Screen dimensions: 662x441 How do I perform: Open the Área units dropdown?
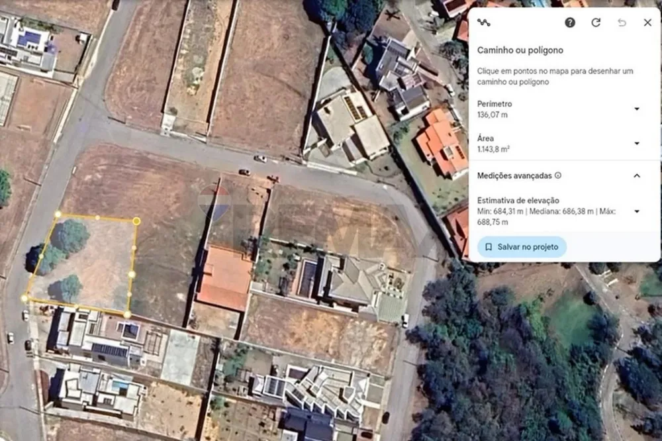coord(637,144)
